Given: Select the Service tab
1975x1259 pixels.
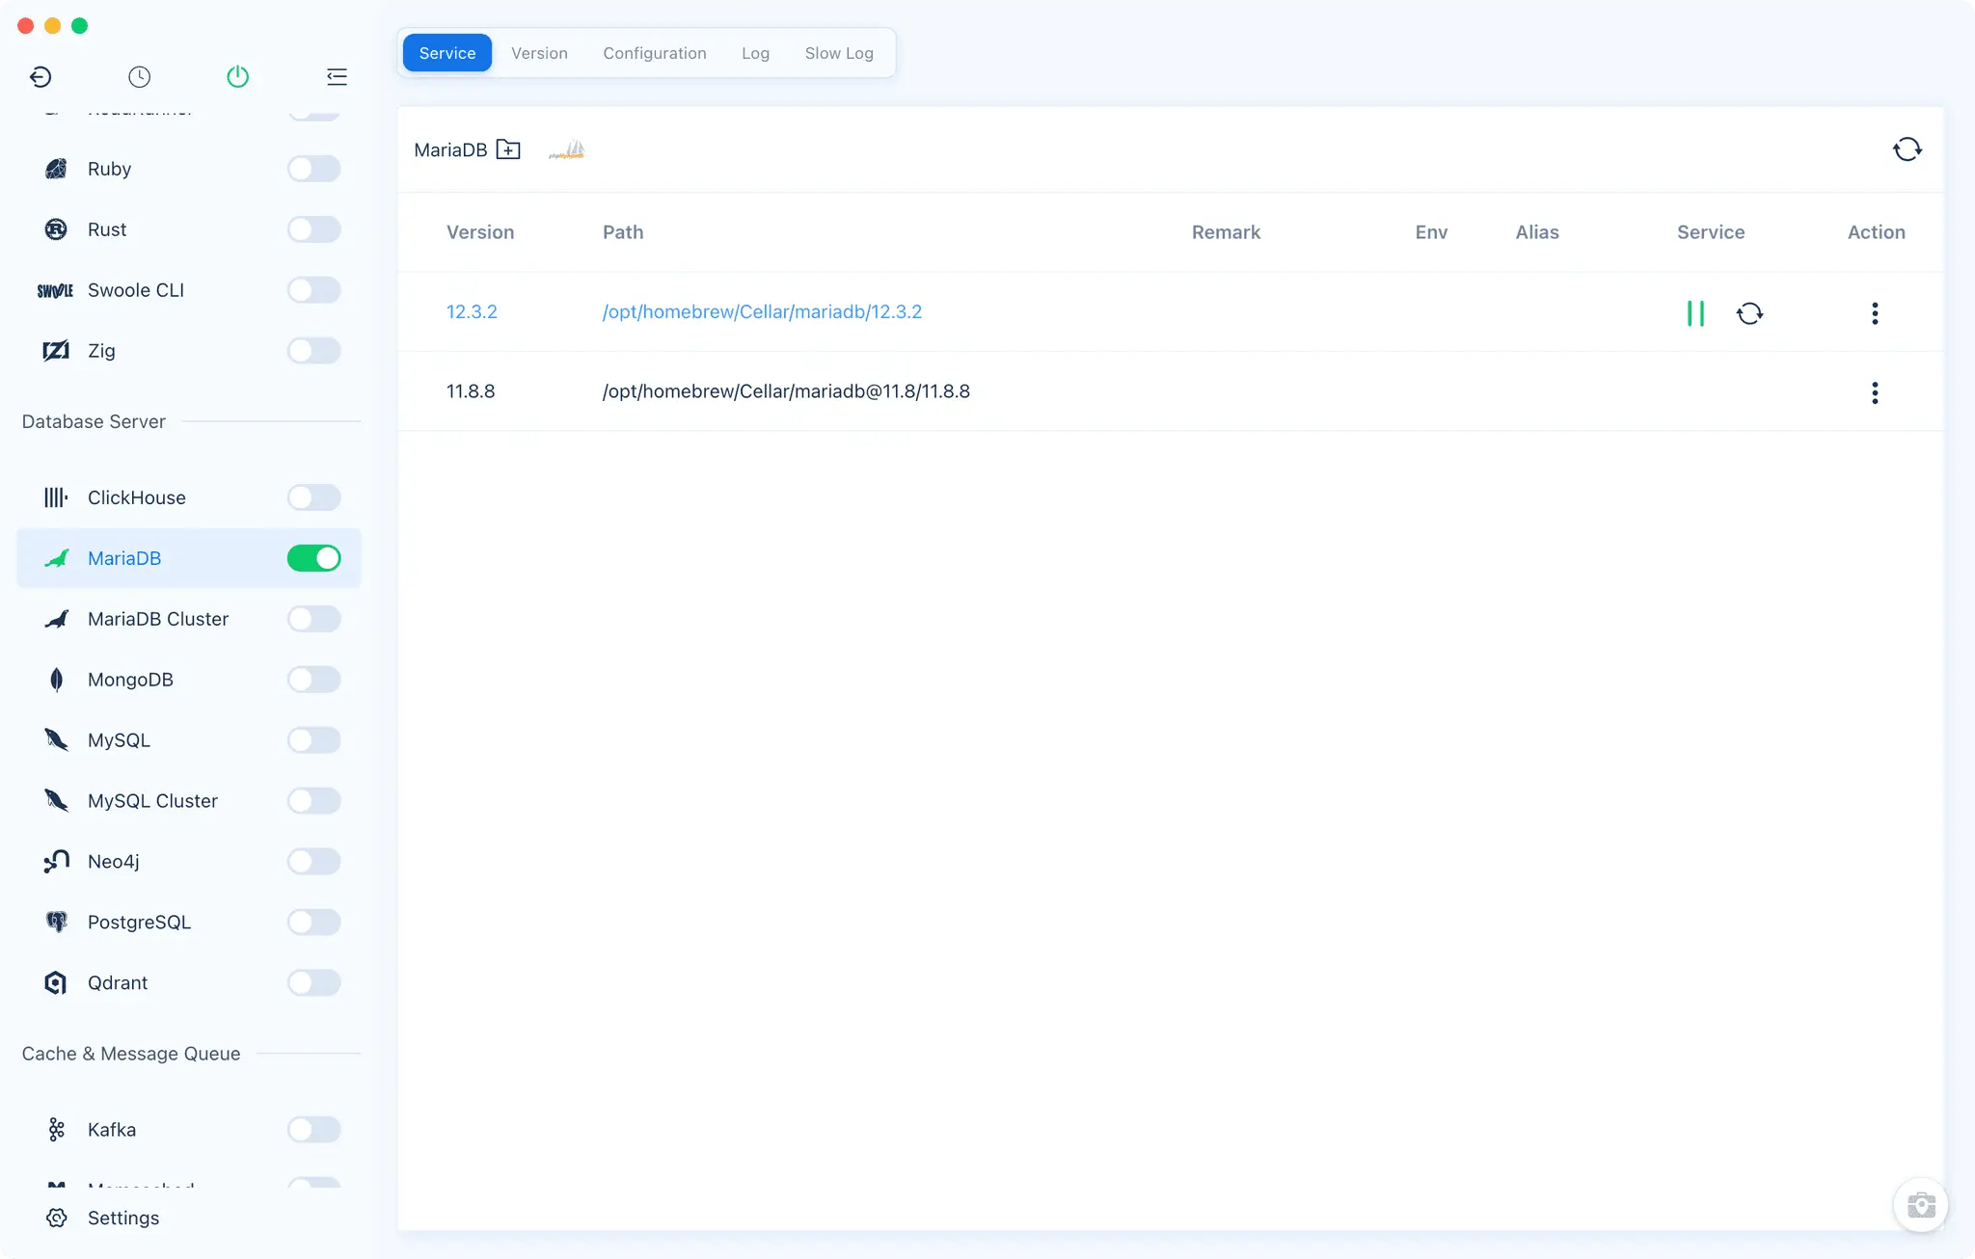Looking at the screenshot, I should coord(447,53).
